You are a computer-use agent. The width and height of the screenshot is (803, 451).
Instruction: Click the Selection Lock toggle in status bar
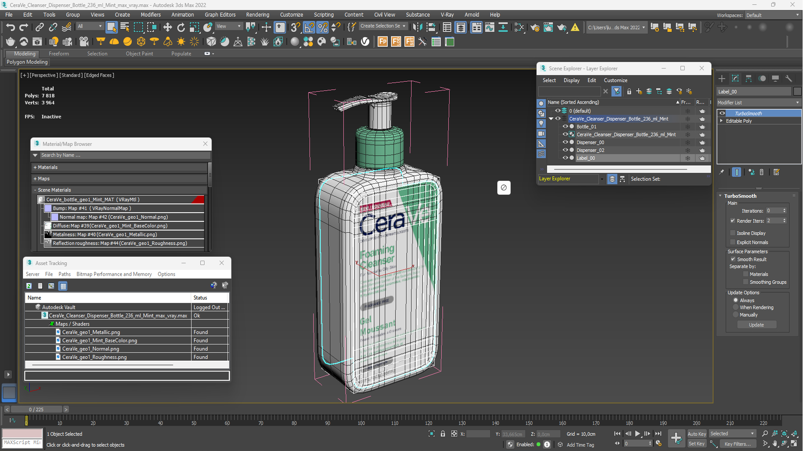[443, 434]
